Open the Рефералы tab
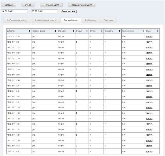Screen dimensions: 165x156 90,20
